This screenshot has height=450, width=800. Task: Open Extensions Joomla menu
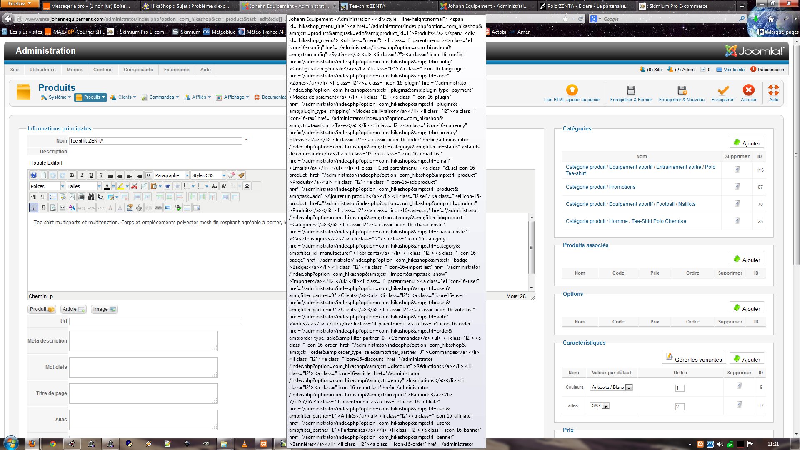pyautogui.click(x=177, y=70)
